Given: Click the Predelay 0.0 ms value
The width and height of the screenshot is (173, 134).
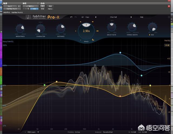Looking at the screenshot, I should tap(78, 132).
